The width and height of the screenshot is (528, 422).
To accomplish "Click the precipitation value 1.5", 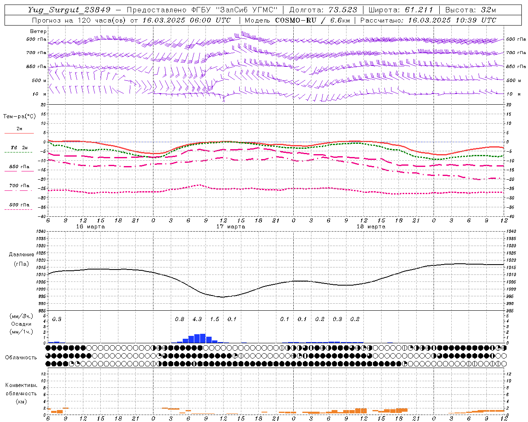I will (214, 319).
